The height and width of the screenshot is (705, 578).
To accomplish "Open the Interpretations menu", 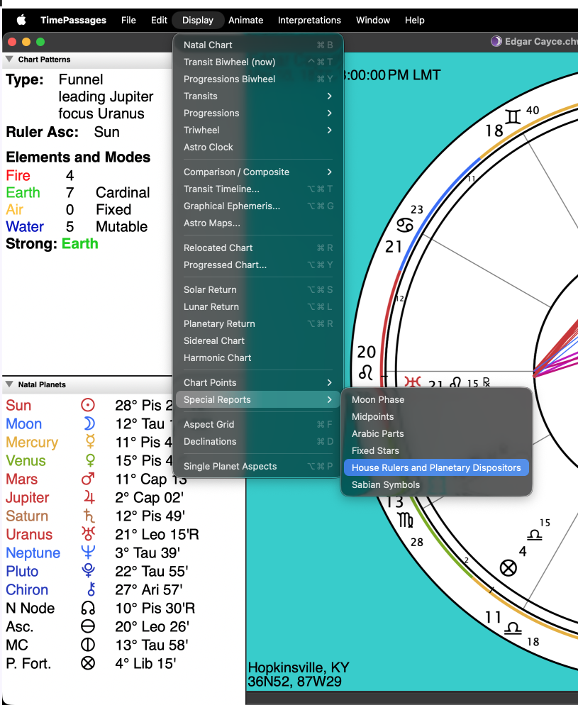I will pos(309,21).
